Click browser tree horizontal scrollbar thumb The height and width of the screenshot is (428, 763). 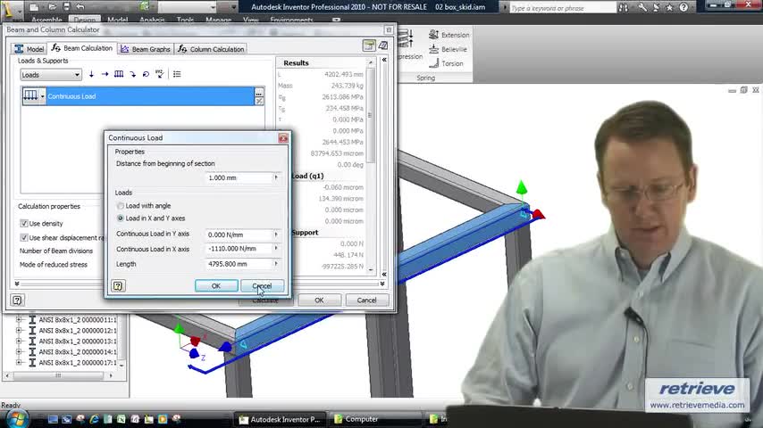point(58,375)
